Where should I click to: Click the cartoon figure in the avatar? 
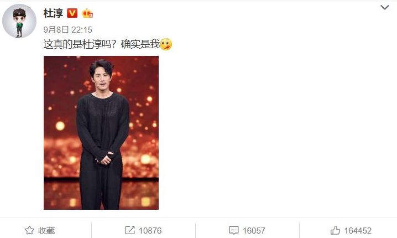point(19,23)
